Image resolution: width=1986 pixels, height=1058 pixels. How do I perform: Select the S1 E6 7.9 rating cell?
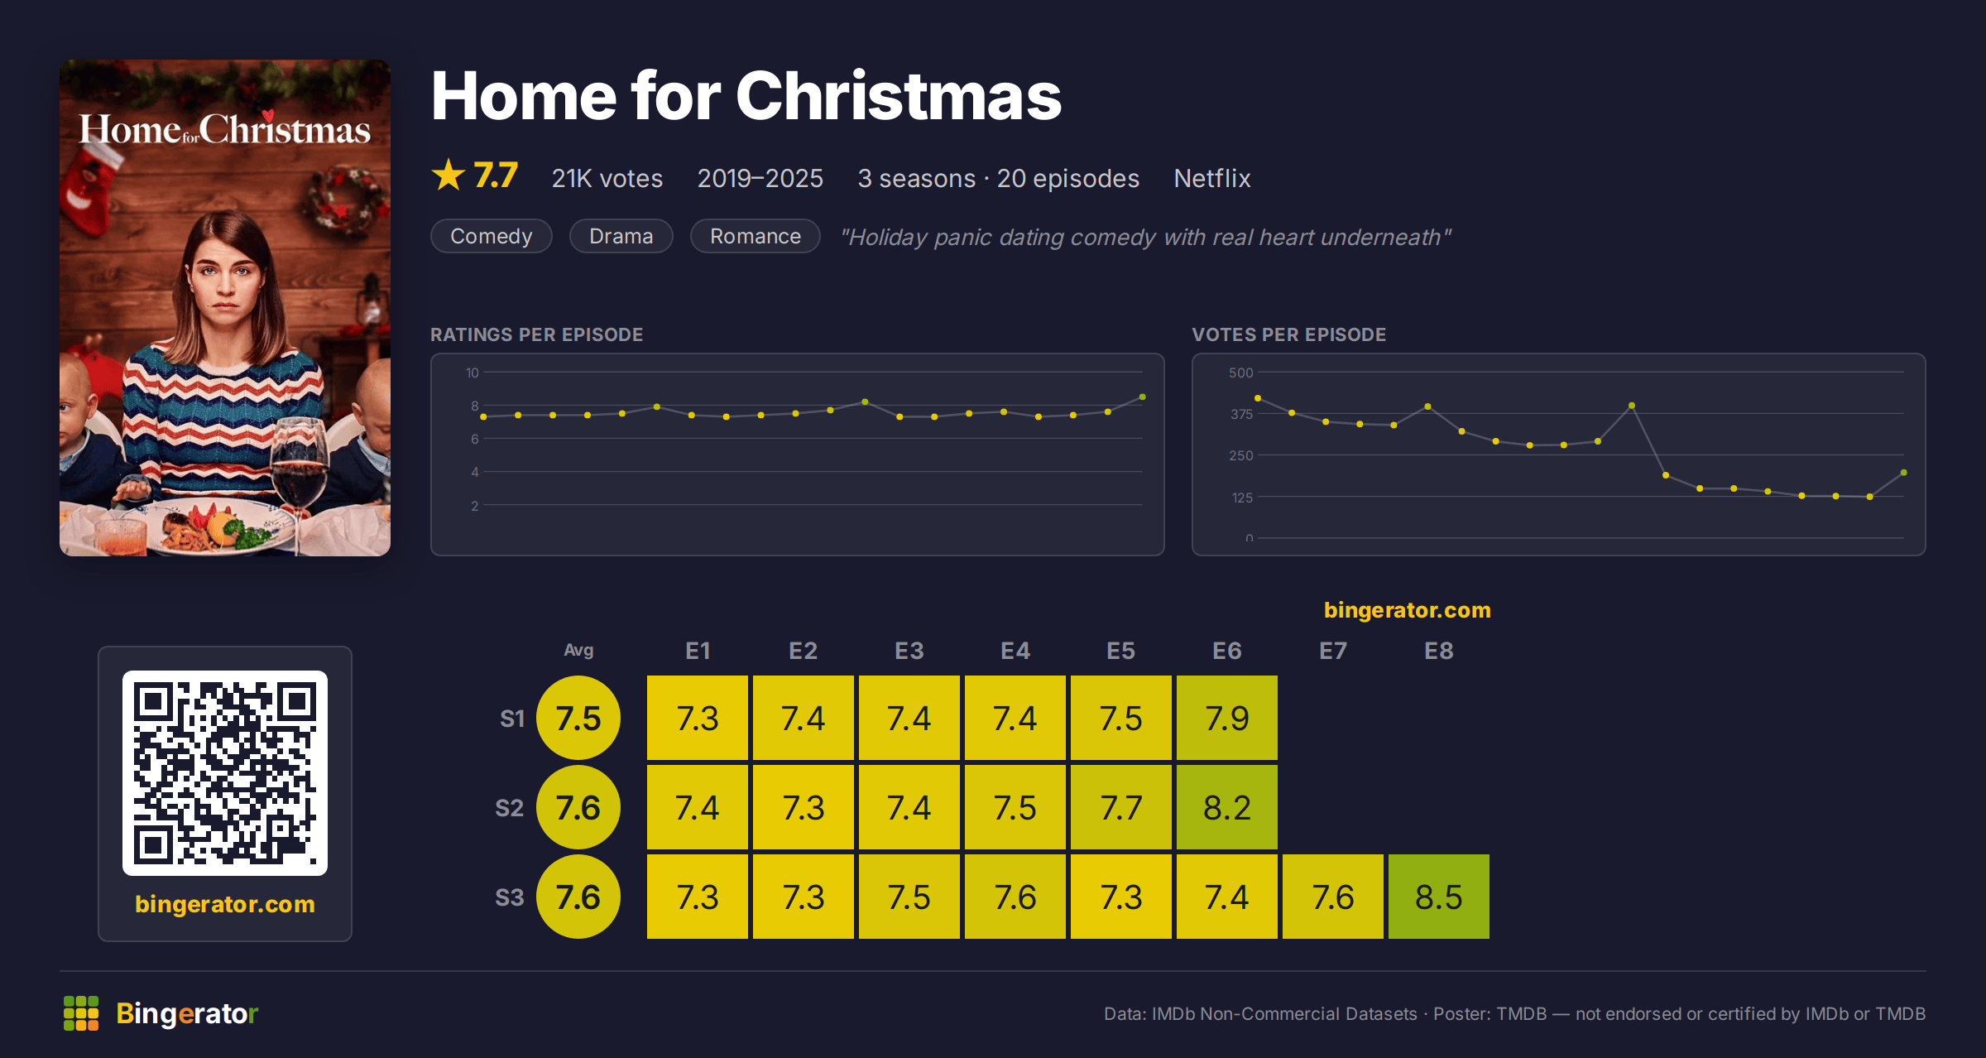point(1227,718)
